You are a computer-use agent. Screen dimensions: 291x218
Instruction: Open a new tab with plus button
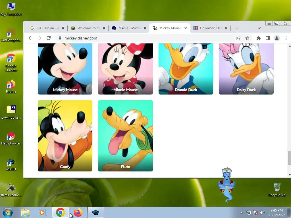click(237, 28)
